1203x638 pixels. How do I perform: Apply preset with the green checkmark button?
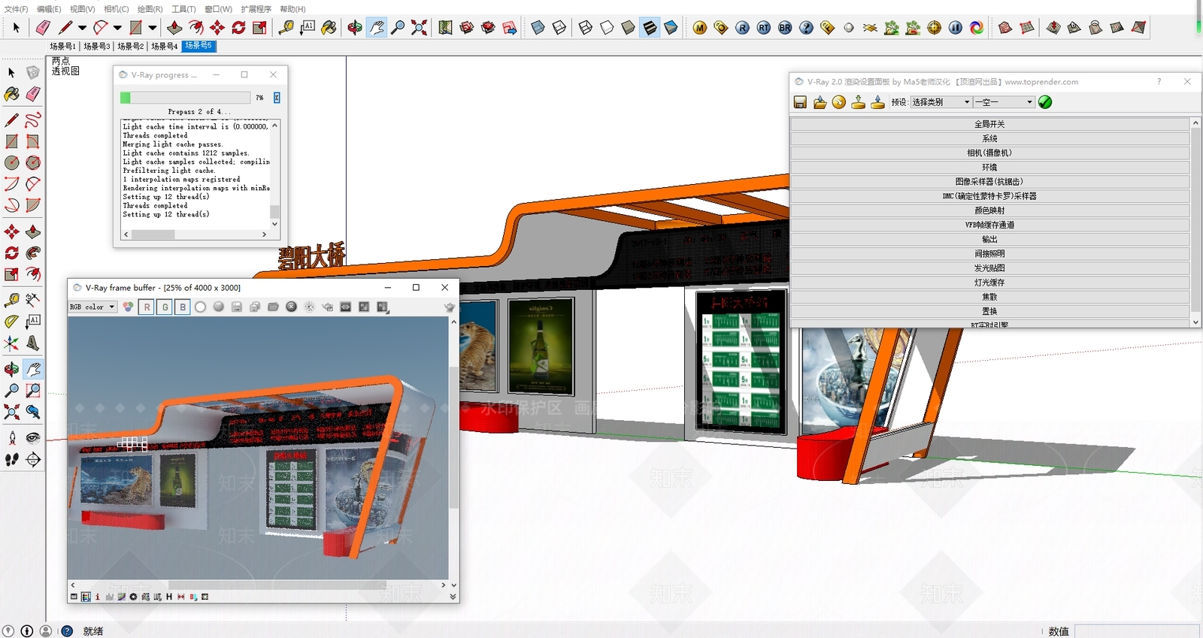(1045, 102)
